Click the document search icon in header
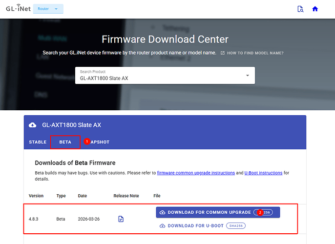Image resolution: width=335 pixels, height=244 pixels. [x=300, y=9]
